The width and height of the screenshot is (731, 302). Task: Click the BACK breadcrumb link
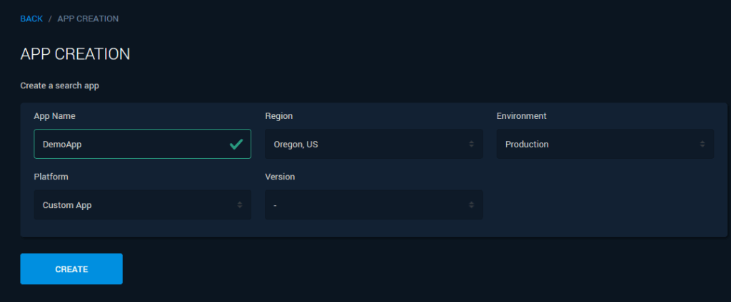pyautogui.click(x=31, y=19)
